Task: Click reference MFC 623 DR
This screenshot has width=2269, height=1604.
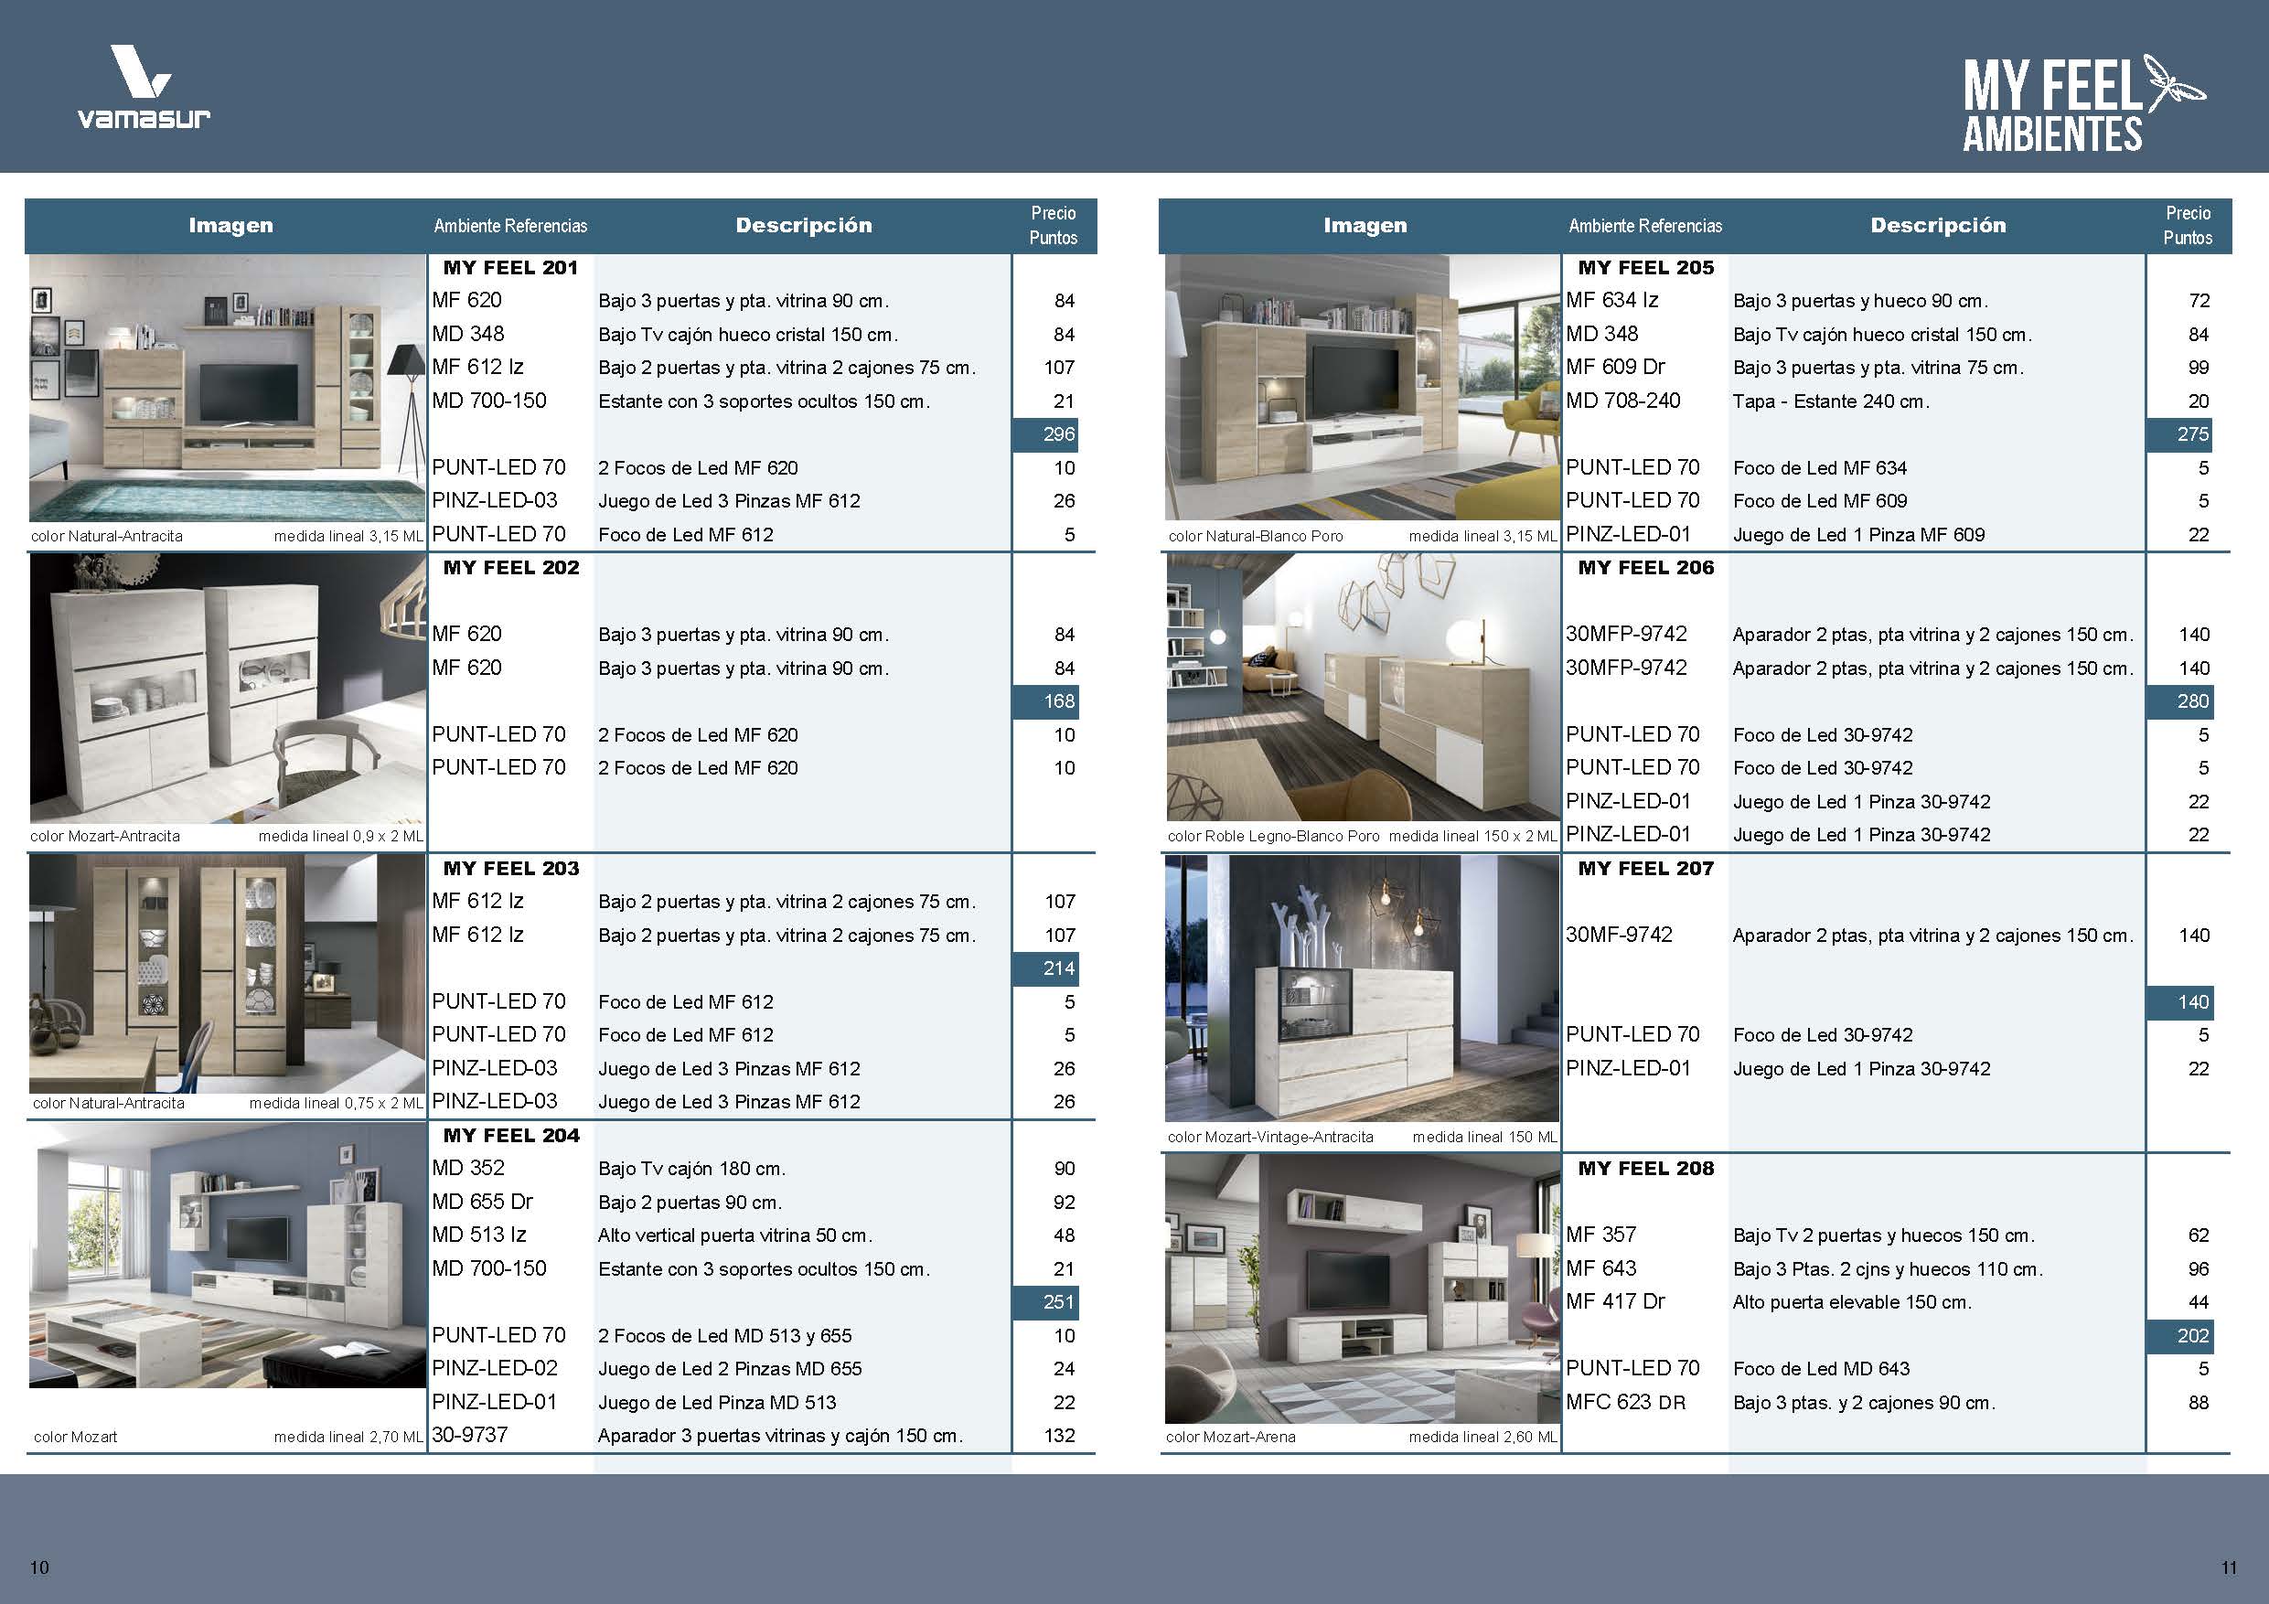Action: 1626,1403
